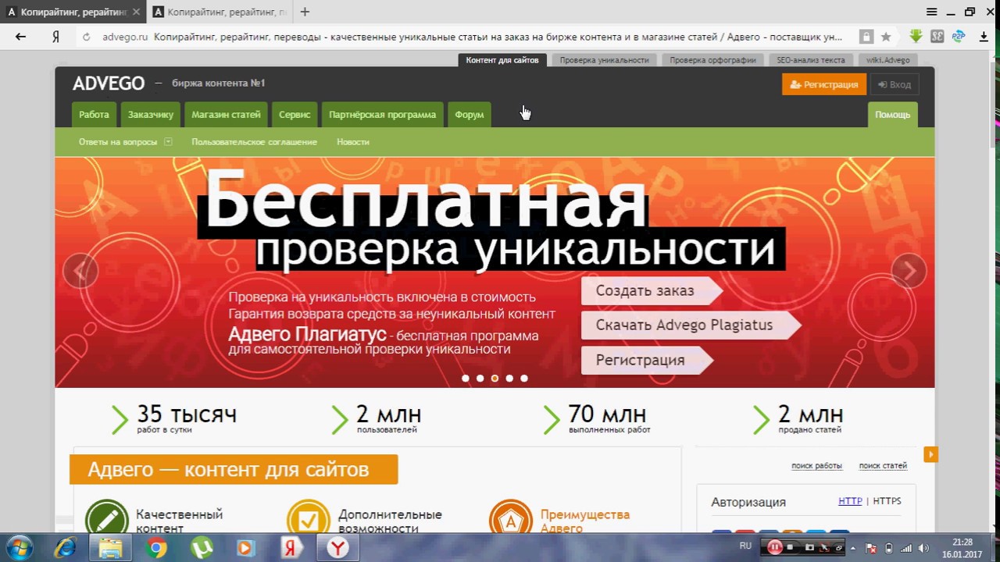Click the Регистрация orange button
The width and height of the screenshot is (1000, 562).
824,84
